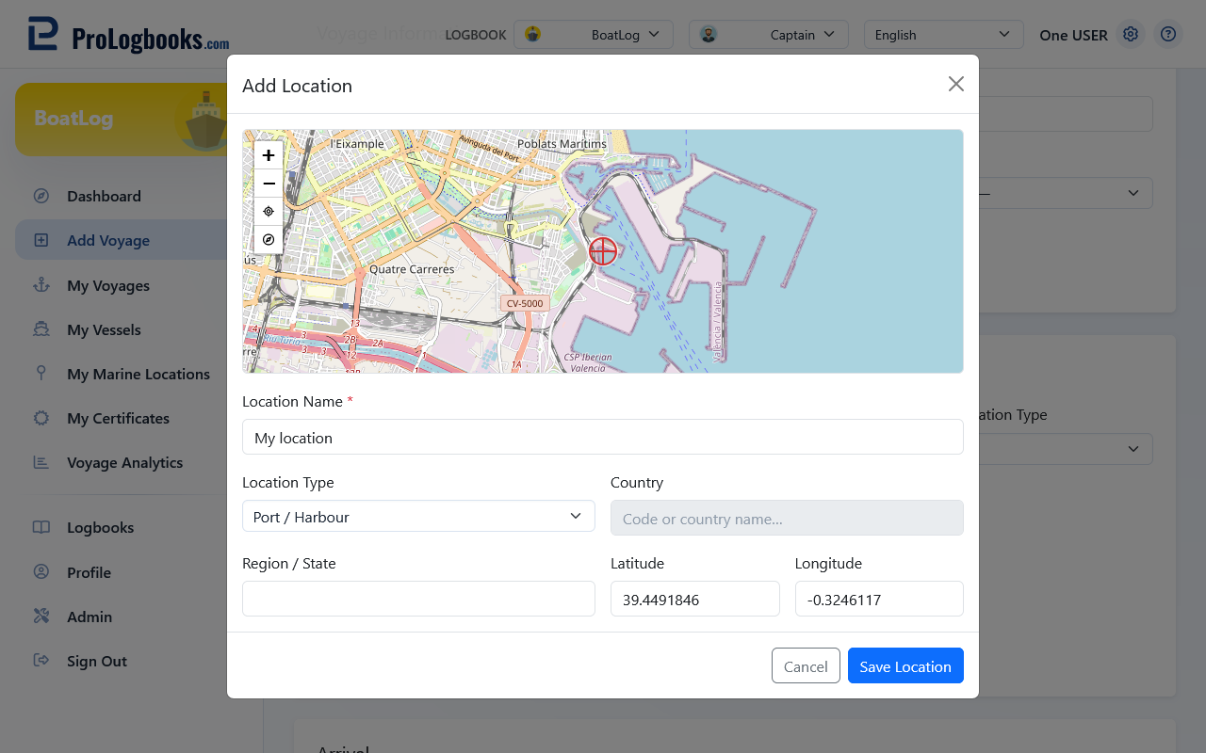Expand the Location Type dropdown
This screenshot has height=753, width=1206.
[418, 516]
